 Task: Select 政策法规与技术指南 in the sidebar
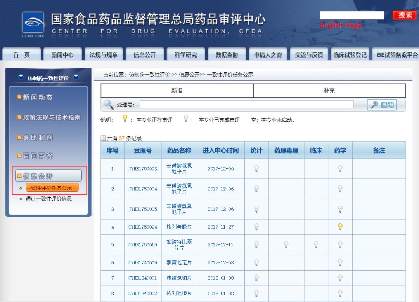(x=52, y=117)
